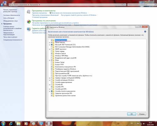Select Подсистема для UNIX-приложений row
Viewport: 157px width, 126px height.
(x=67, y=71)
